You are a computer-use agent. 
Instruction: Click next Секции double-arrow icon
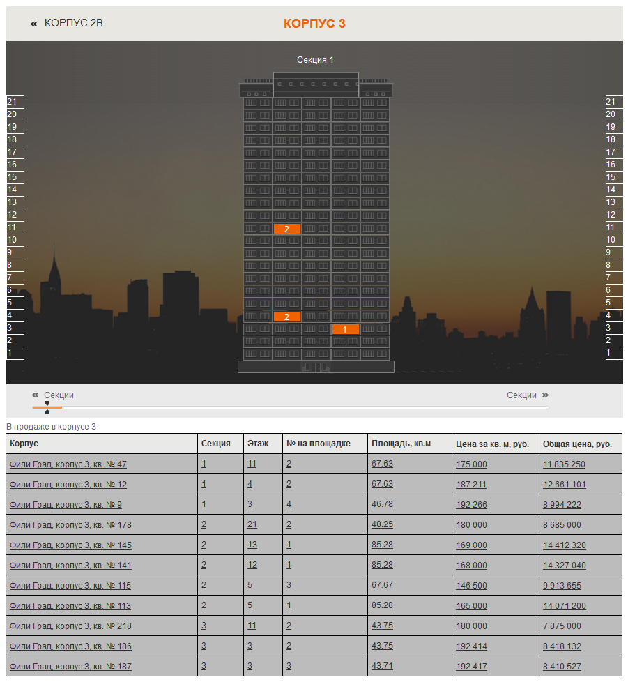click(545, 395)
